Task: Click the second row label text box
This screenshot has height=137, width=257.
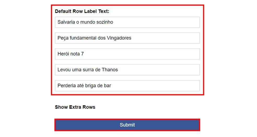Action: coord(127,38)
